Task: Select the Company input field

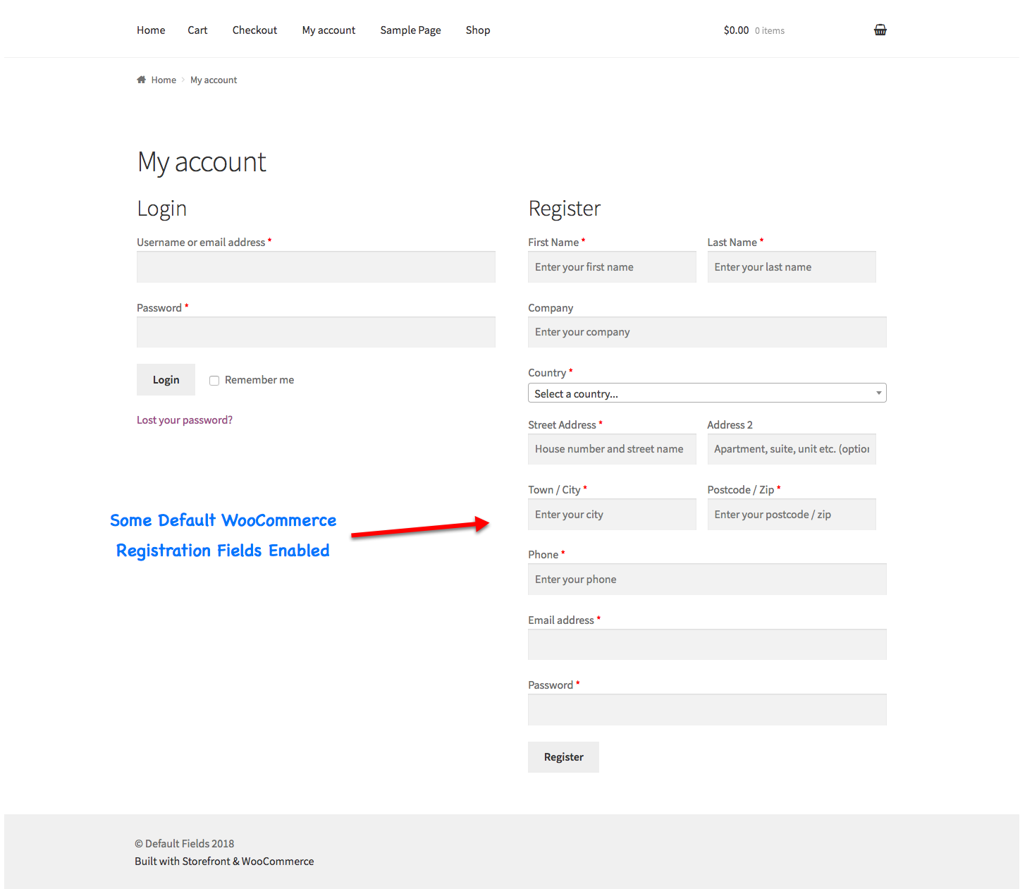Action: click(x=706, y=332)
